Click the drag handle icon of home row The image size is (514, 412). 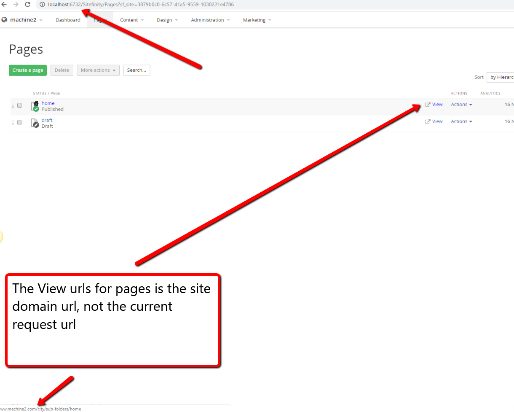click(x=13, y=105)
